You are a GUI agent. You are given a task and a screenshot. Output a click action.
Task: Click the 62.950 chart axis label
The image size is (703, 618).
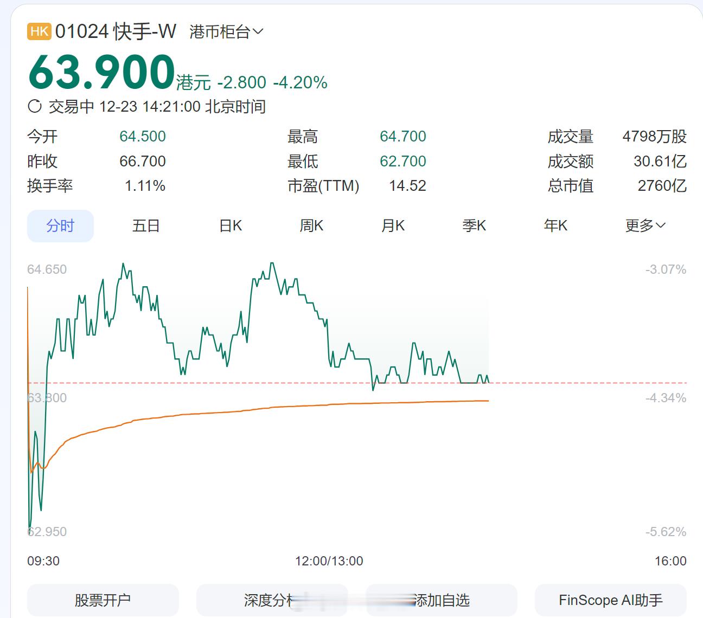47,532
